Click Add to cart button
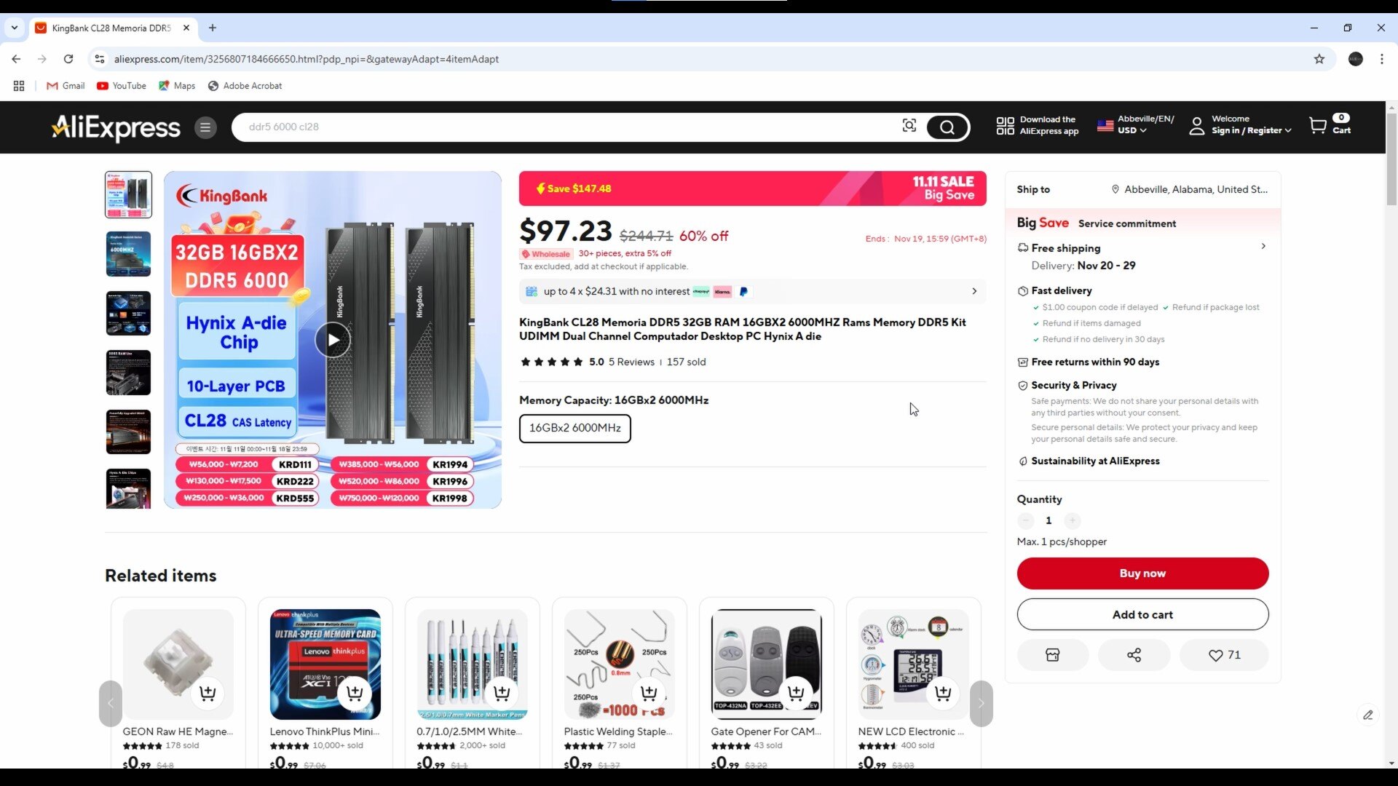Viewport: 1398px width, 786px height. 1142,615
